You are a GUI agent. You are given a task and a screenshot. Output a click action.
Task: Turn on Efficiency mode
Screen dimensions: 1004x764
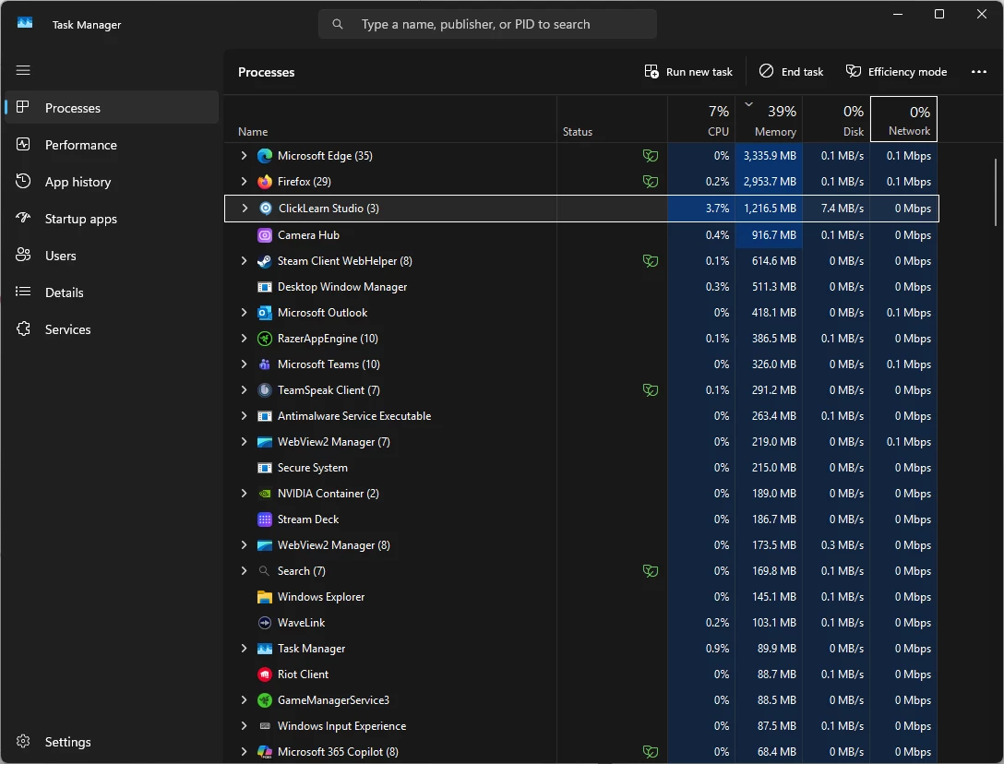click(896, 72)
